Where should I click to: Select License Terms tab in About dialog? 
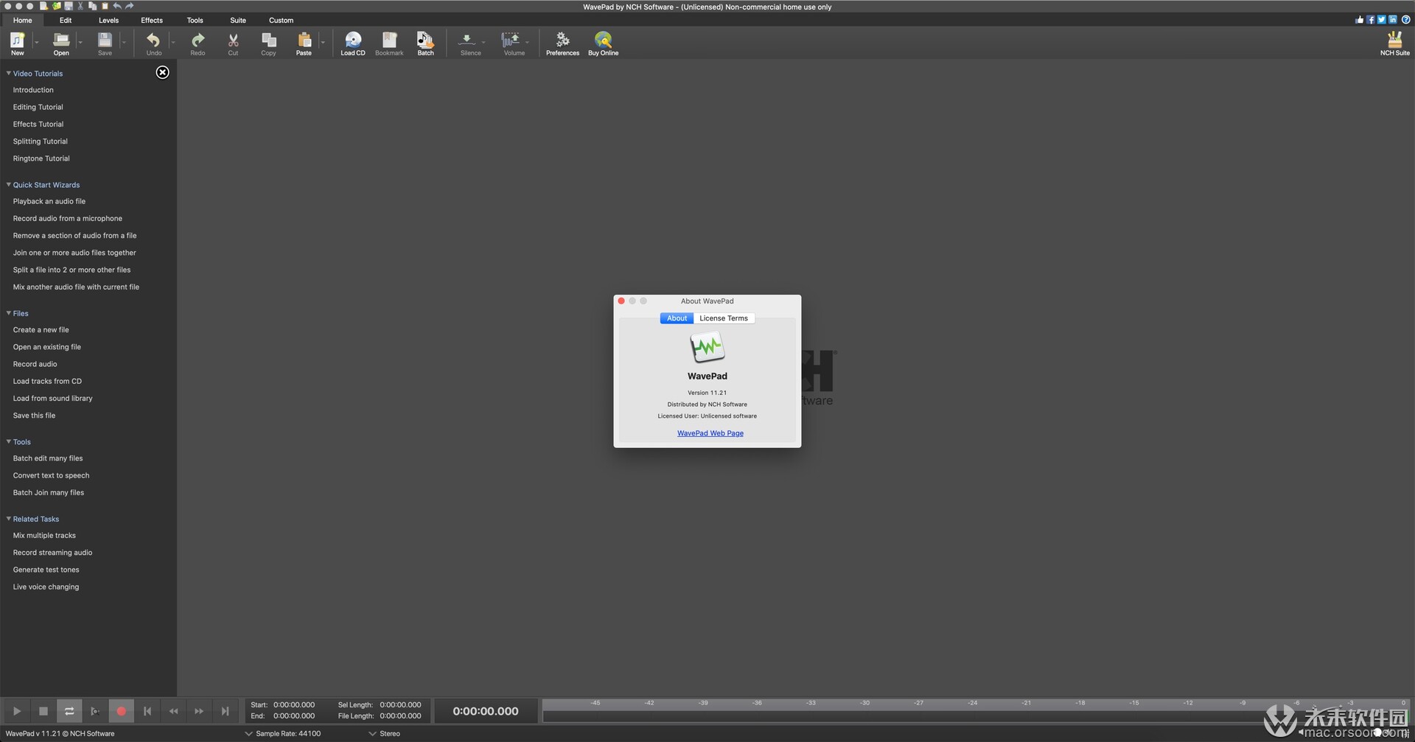click(724, 318)
